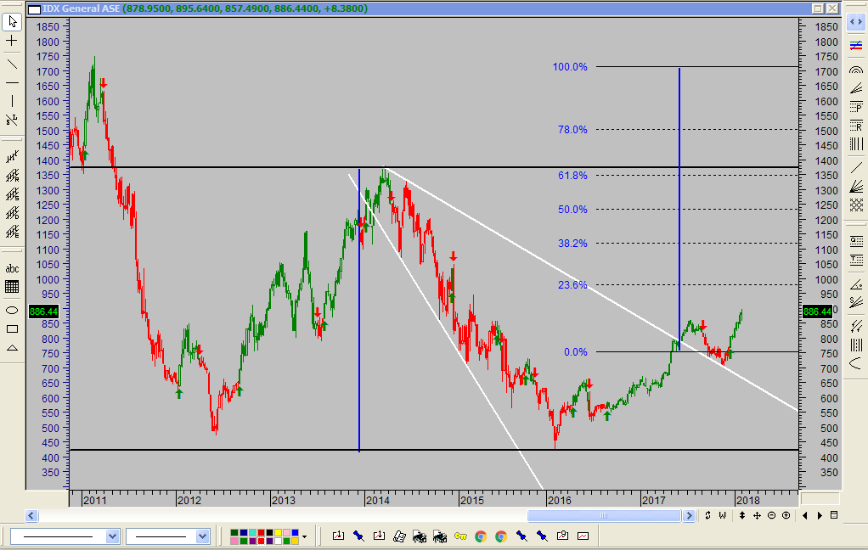Activate the text 'abc' annotation tool
Viewport: 868px width, 550px height.
[x=12, y=269]
